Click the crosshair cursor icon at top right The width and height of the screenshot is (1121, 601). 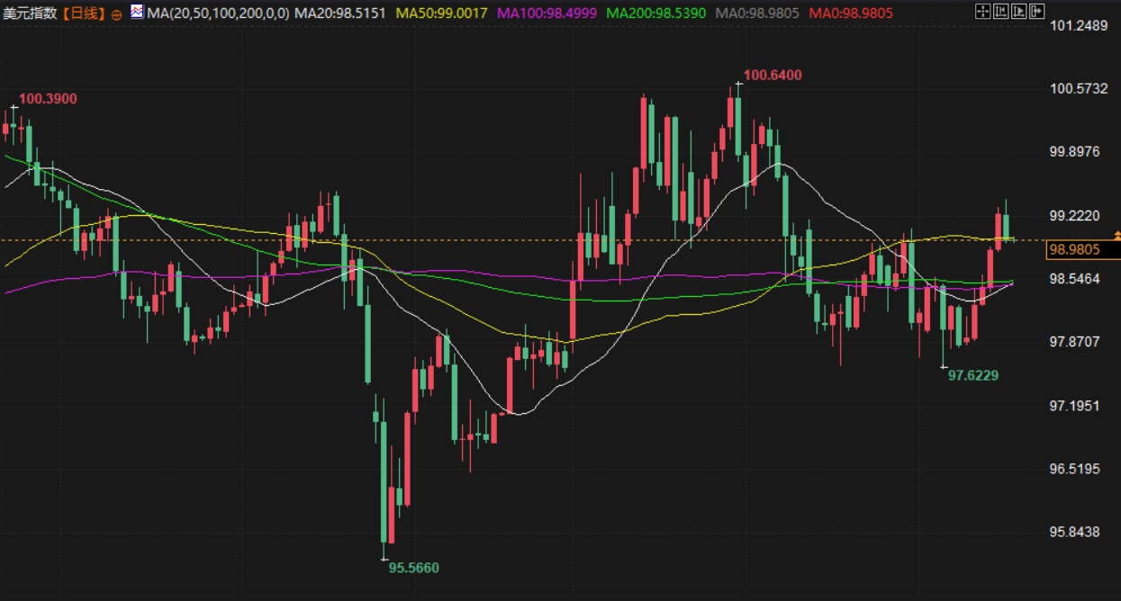983,11
